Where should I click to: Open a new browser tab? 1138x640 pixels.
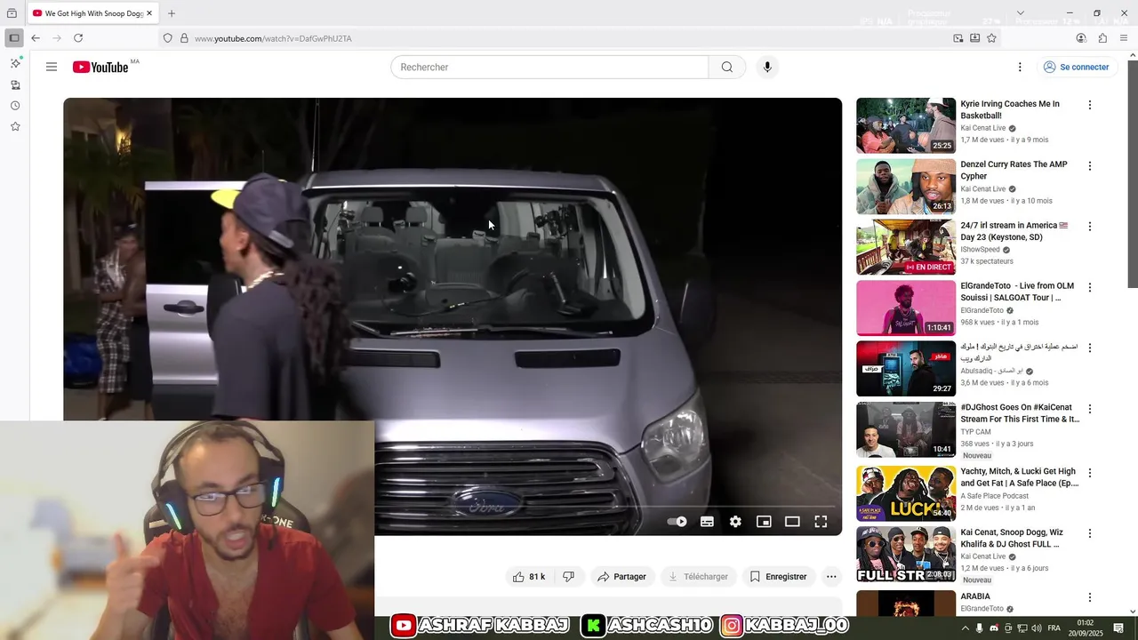point(172,13)
